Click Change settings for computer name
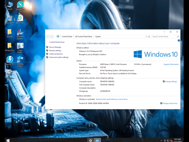This screenshot has height=142, width=189. click(x=171, y=81)
